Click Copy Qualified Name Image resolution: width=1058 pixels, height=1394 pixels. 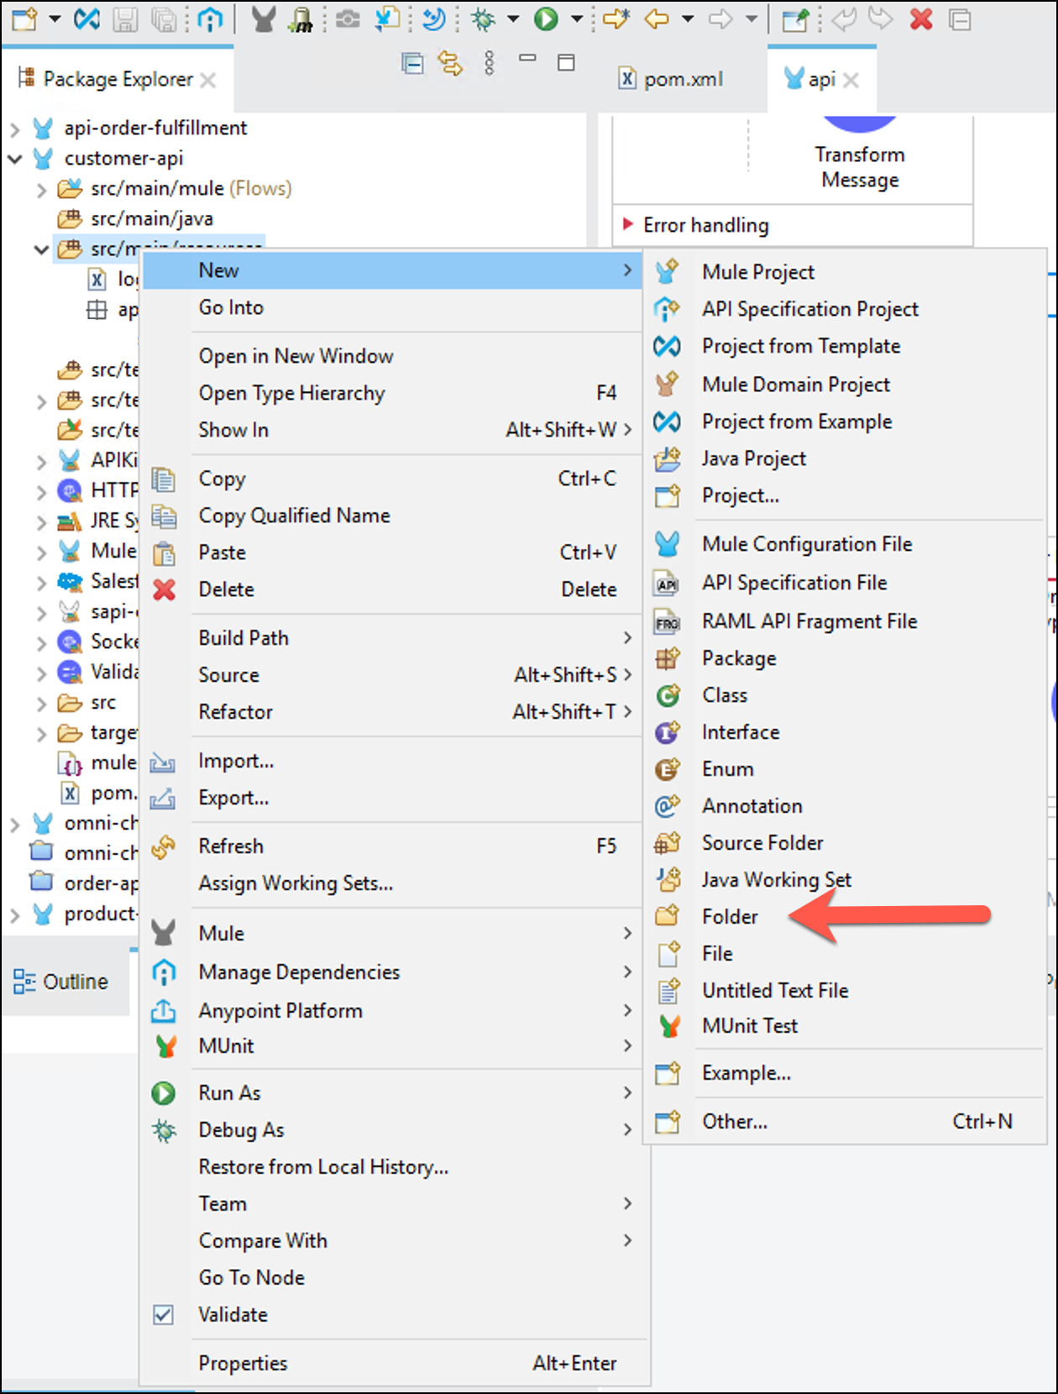(395, 516)
